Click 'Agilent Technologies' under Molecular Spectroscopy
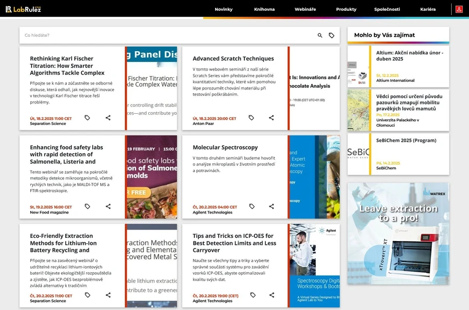The image size is (469, 310). (x=212, y=212)
